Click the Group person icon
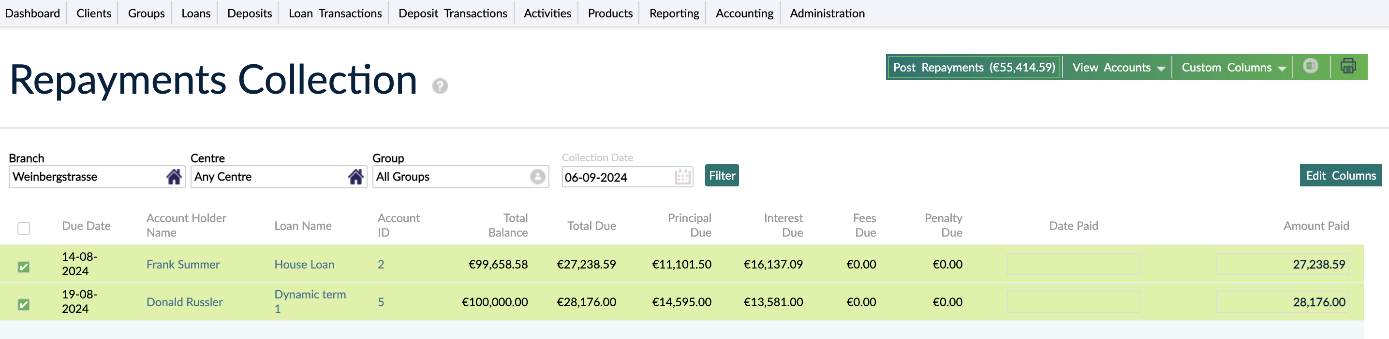 tap(537, 176)
